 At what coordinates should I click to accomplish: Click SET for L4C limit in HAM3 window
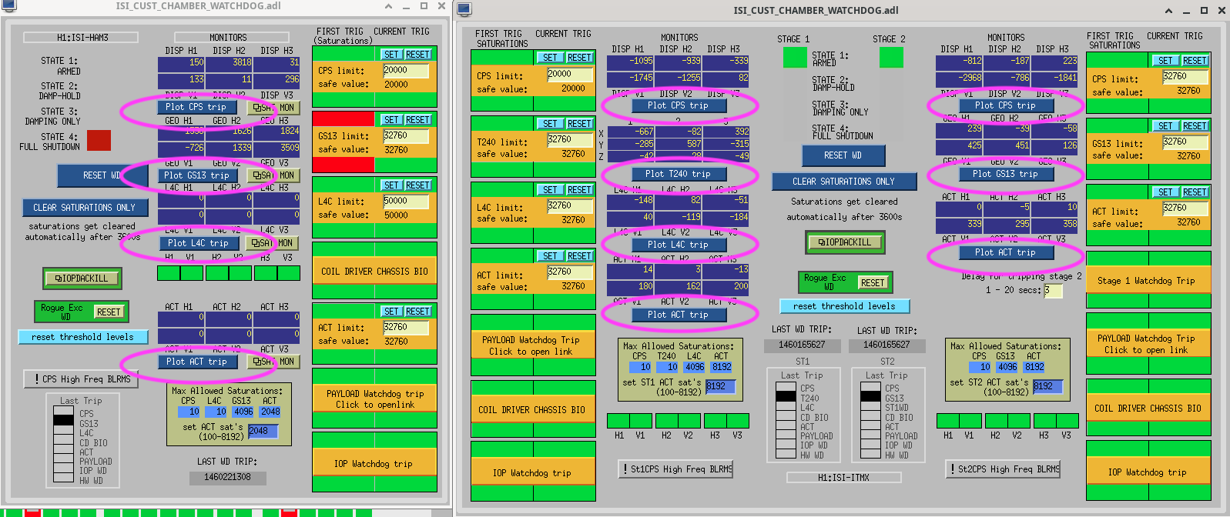pos(391,185)
